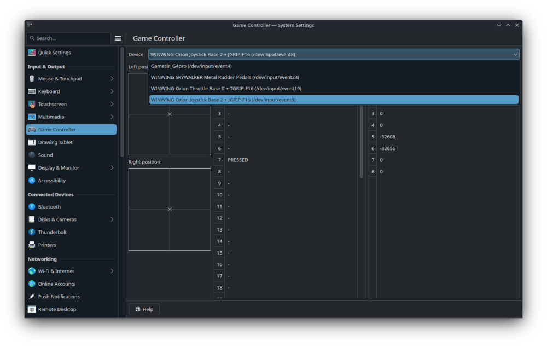Viewport: 547px width, 347px height.
Task: Open Remote Desktop settings
Action: [x=72, y=309]
